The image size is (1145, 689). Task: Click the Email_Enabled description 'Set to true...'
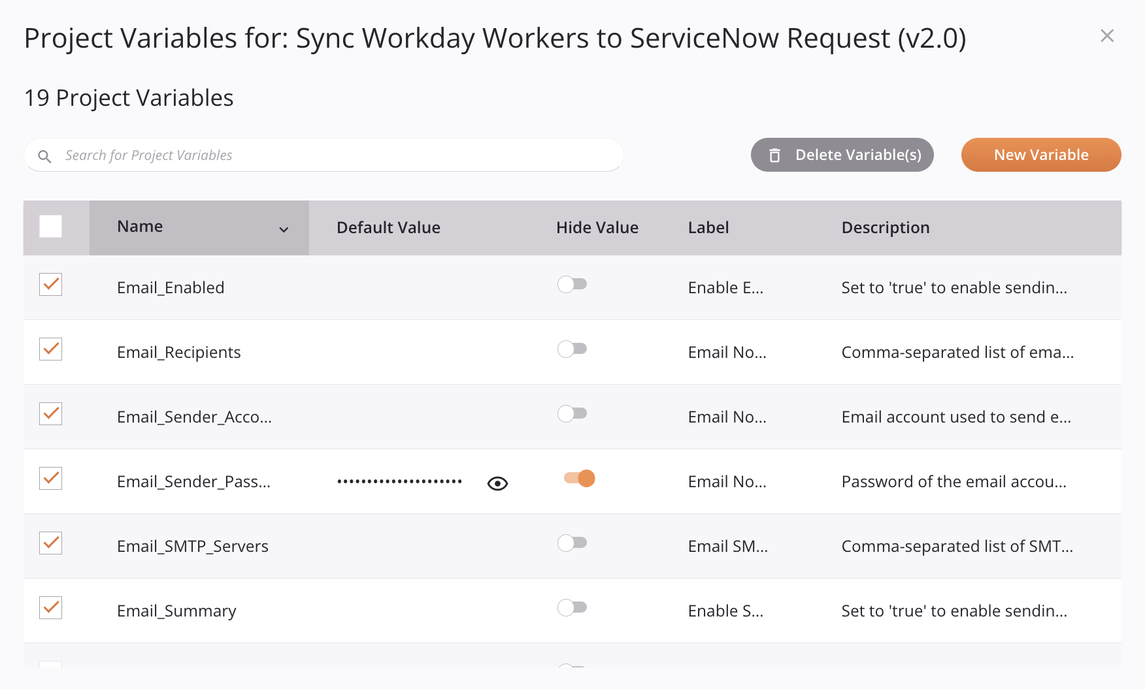[954, 287]
